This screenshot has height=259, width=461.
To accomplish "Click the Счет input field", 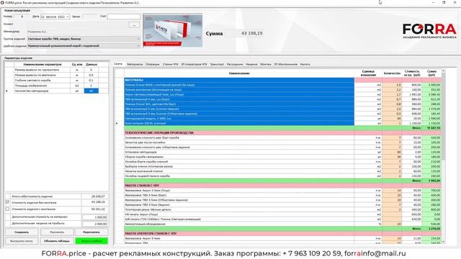I will [124, 17].
